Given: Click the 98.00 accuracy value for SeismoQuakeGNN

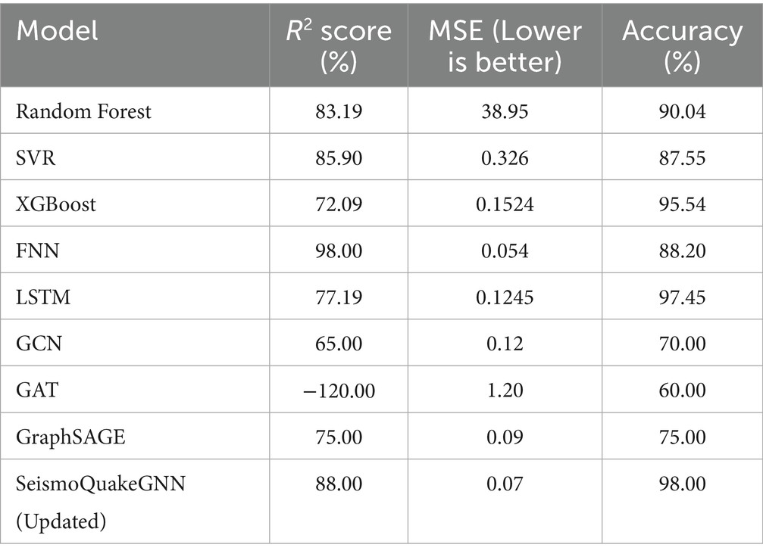Looking at the screenshot, I should click(682, 484).
